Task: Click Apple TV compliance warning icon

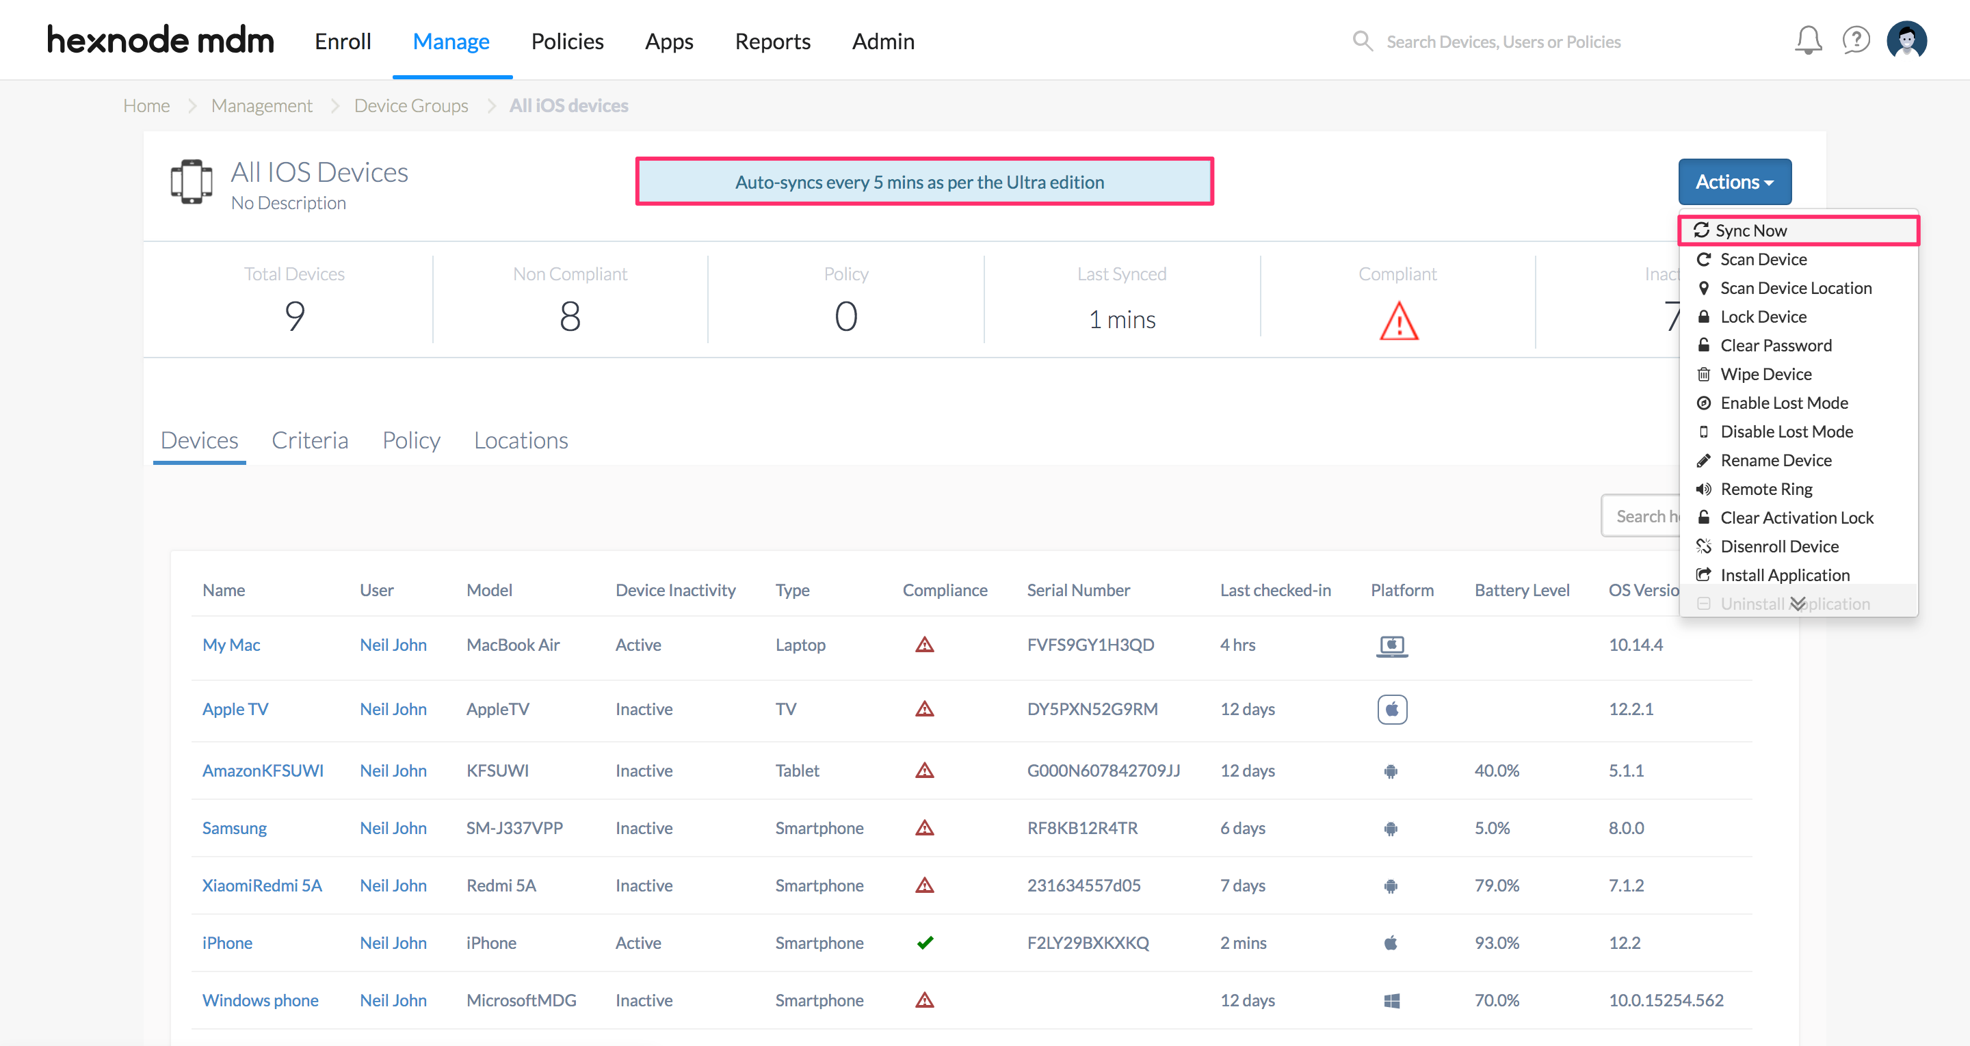Action: point(925,709)
